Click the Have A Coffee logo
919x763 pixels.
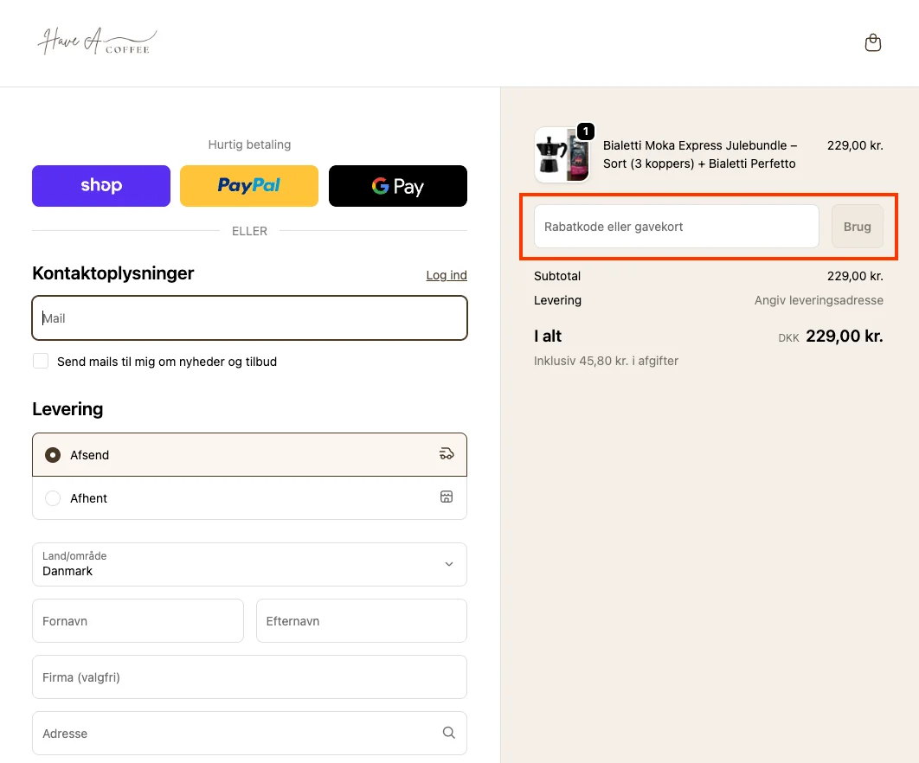click(97, 42)
